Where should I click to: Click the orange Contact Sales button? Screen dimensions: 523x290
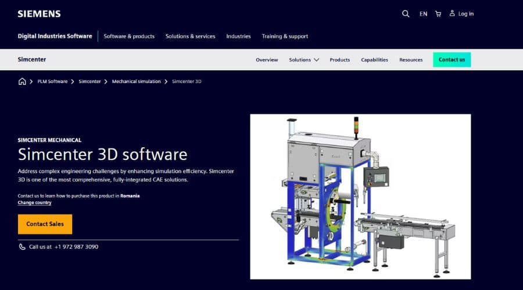coord(45,224)
